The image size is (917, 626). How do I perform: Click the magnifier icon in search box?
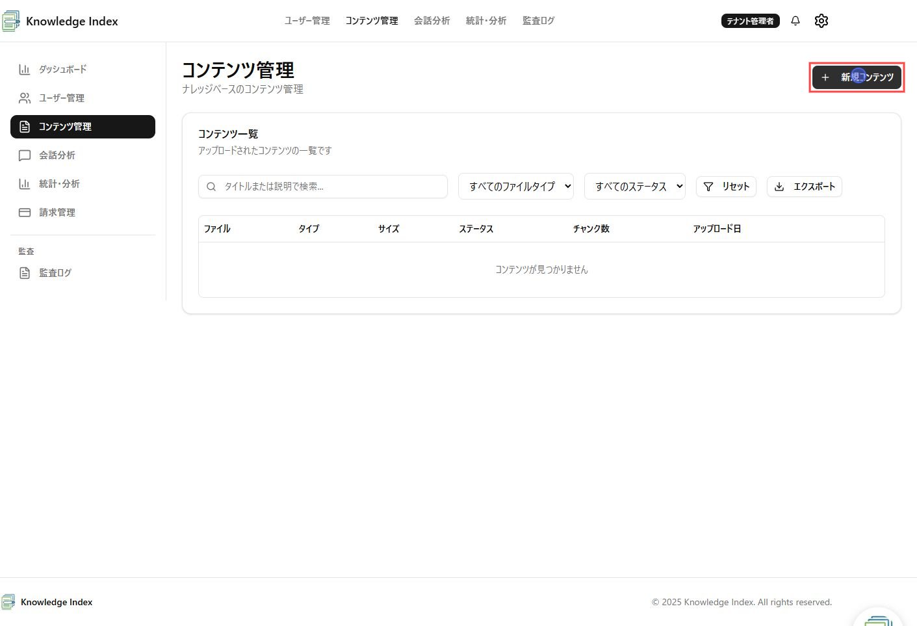[x=211, y=187]
